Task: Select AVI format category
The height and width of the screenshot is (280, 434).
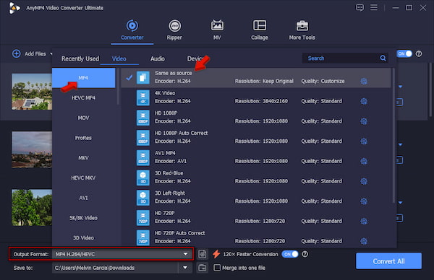Action: [x=84, y=198]
